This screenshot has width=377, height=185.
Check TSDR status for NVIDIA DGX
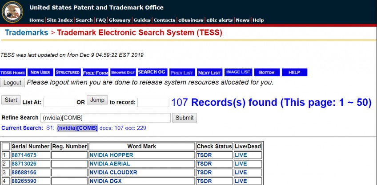point(204,181)
